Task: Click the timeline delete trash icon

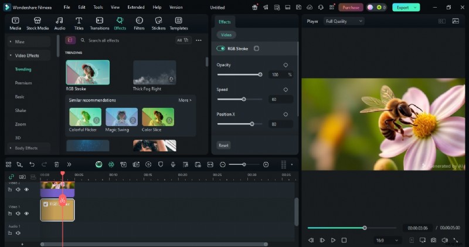Action: [57, 164]
